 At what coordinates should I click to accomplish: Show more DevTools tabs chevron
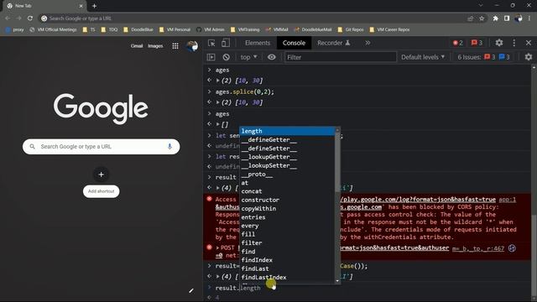coord(368,43)
